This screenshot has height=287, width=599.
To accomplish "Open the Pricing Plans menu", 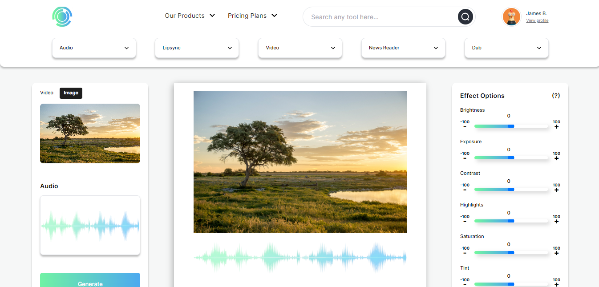I will pyautogui.click(x=252, y=16).
